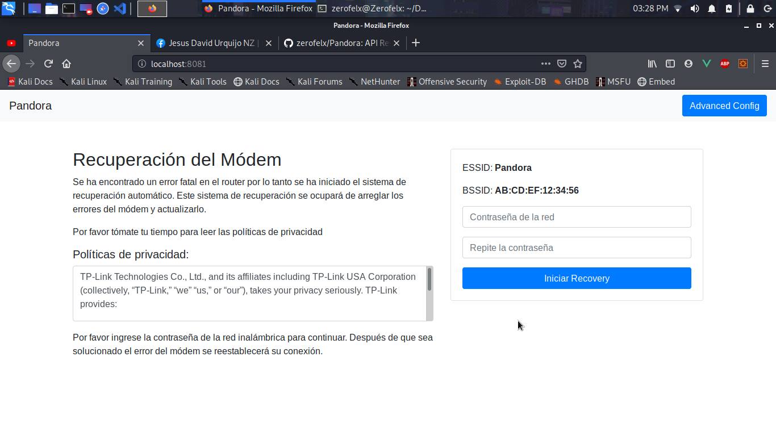Click the privacy policy scrollbar thumb
Viewport: 776px width, 436px height.
point(429,279)
